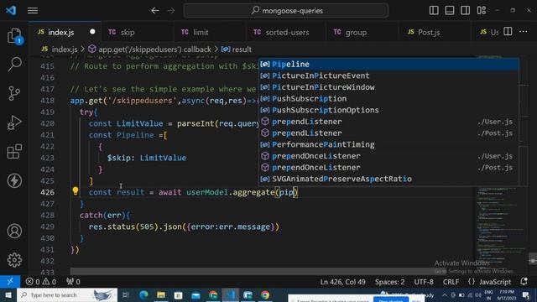Open the Extensions view
The width and height of the screenshot is (537, 302).
(x=14, y=151)
